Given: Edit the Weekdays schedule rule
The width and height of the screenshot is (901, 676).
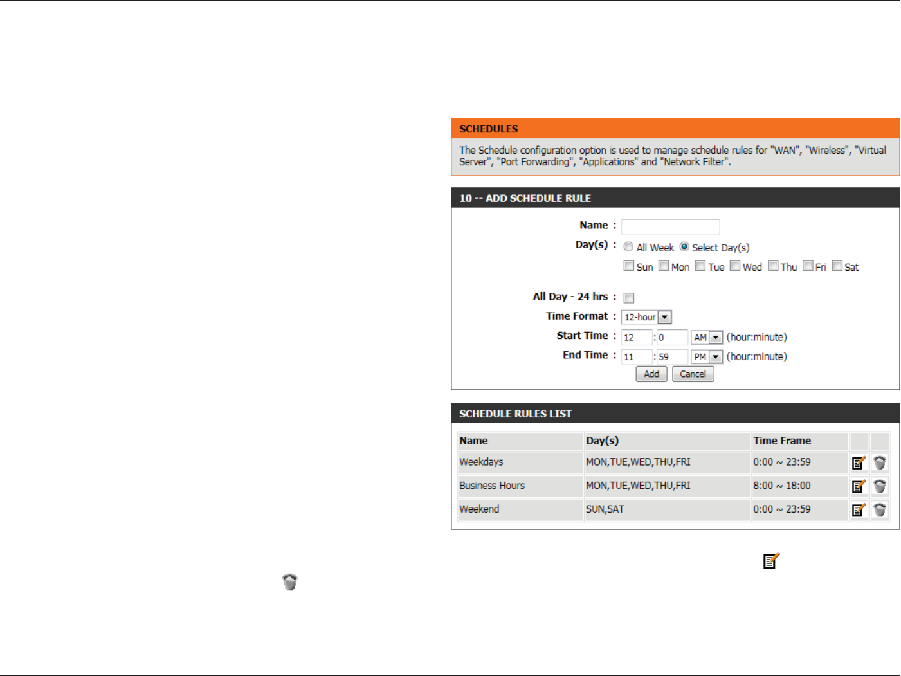Looking at the screenshot, I should (859, 462).
